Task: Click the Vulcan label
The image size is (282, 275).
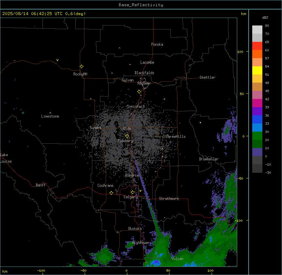Action: 178,259
